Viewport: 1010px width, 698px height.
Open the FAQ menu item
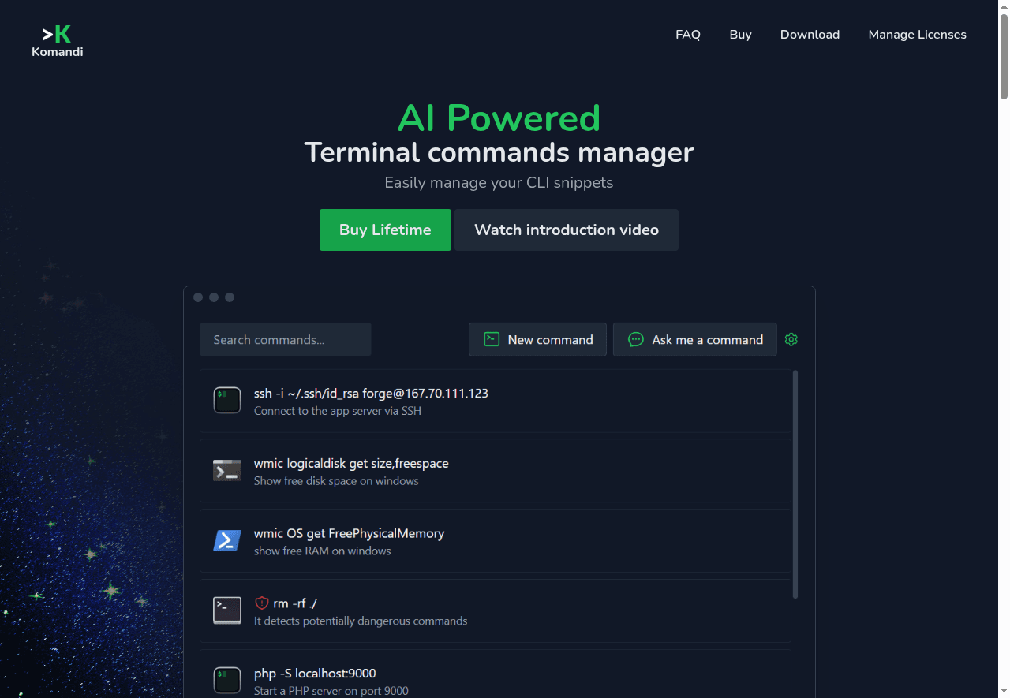(687, 35)
